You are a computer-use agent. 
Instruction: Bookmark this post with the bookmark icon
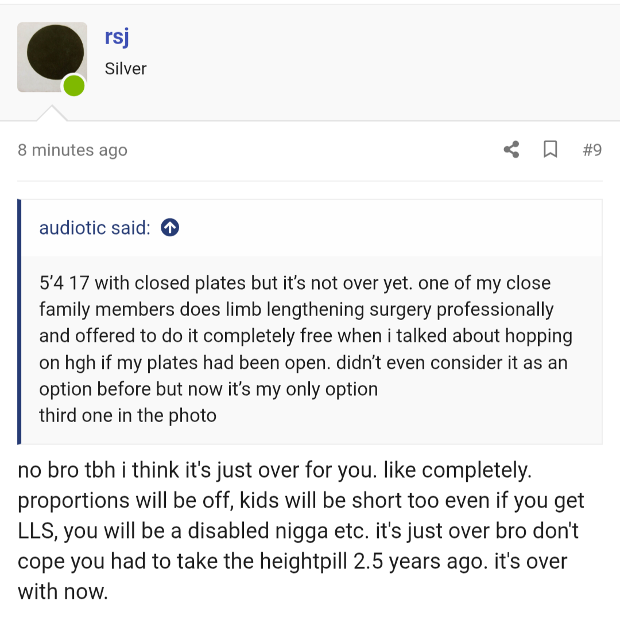pyautogui.click(x=551, y=150)
